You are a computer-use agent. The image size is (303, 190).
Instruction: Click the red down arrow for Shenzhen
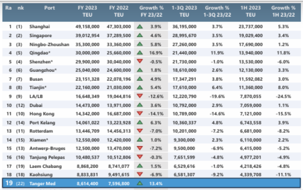140,62
